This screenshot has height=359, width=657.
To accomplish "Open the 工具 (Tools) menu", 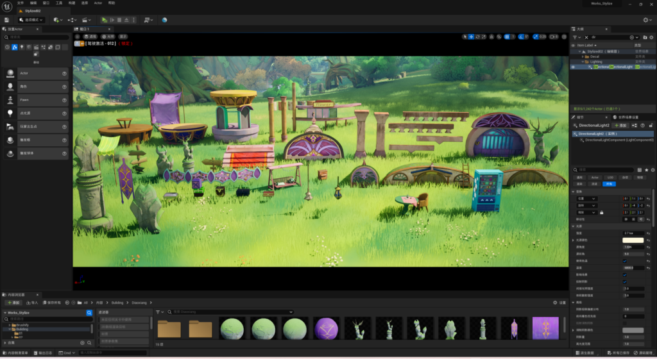I will [x=59, y=3].
